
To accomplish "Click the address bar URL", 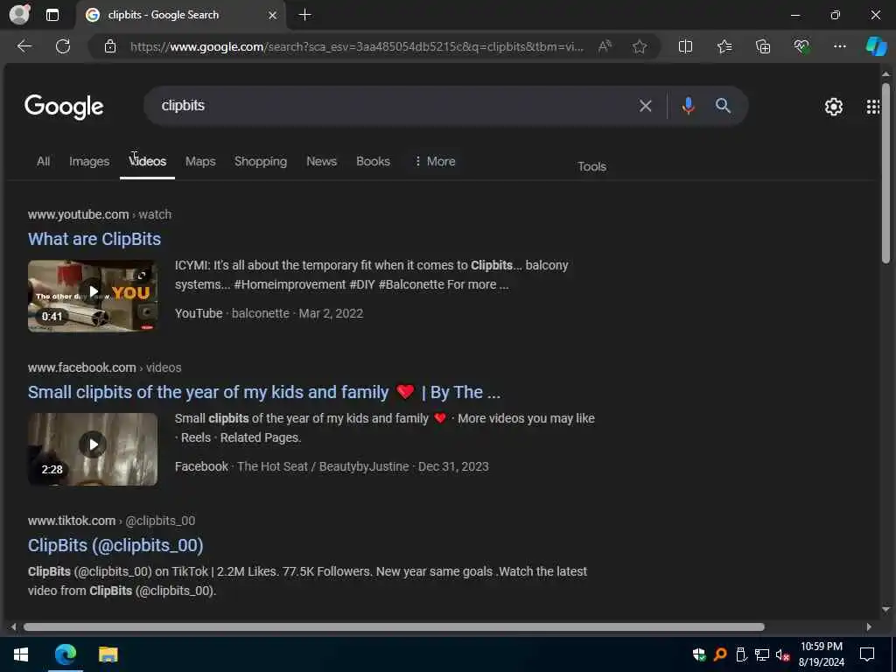I will (357, 47).
